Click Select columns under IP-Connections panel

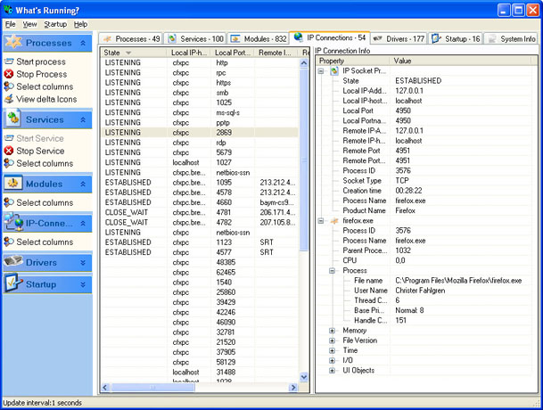[44, 242]
